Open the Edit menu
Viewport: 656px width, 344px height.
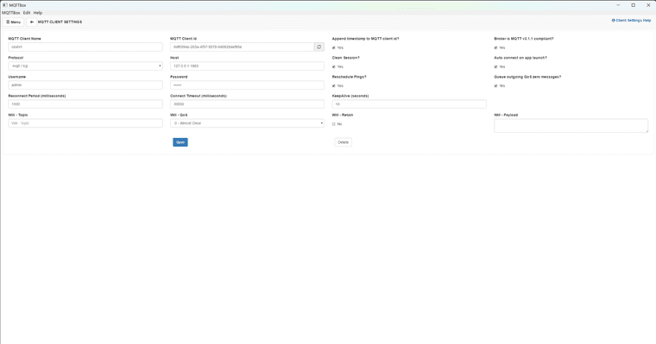pyautogui.click(x=27, y=13)
